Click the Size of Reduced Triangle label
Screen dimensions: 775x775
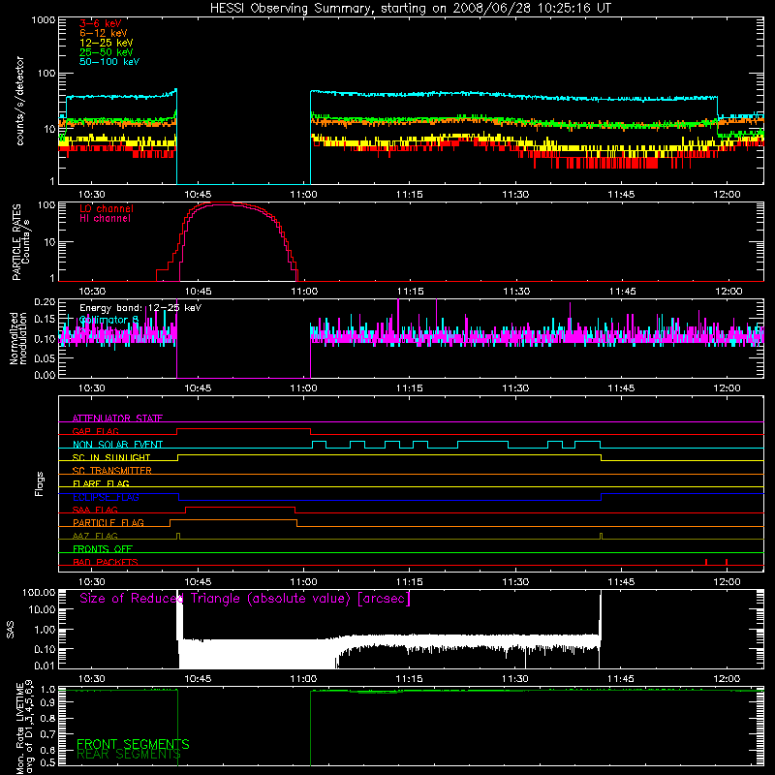point(245,599)
